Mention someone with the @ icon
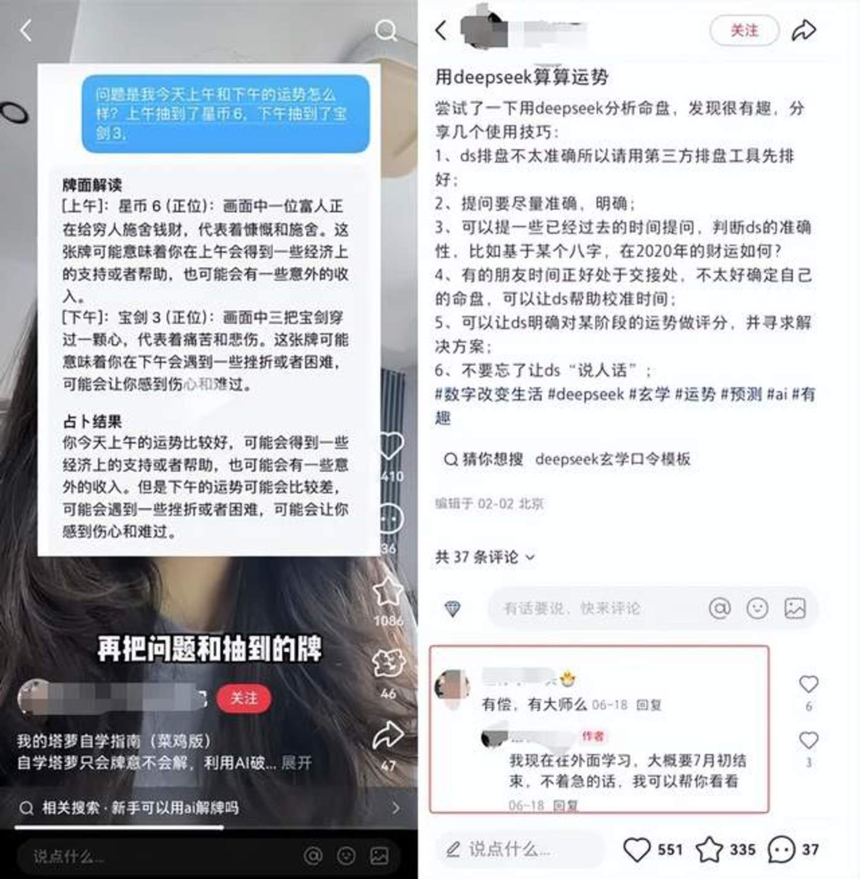The height and width of the screenshot is (879, 860). [x=720, y=608]
